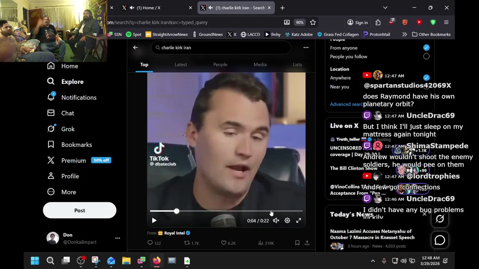Open Grok in the sidebar

pyautogui.click(x=61, y=129)
